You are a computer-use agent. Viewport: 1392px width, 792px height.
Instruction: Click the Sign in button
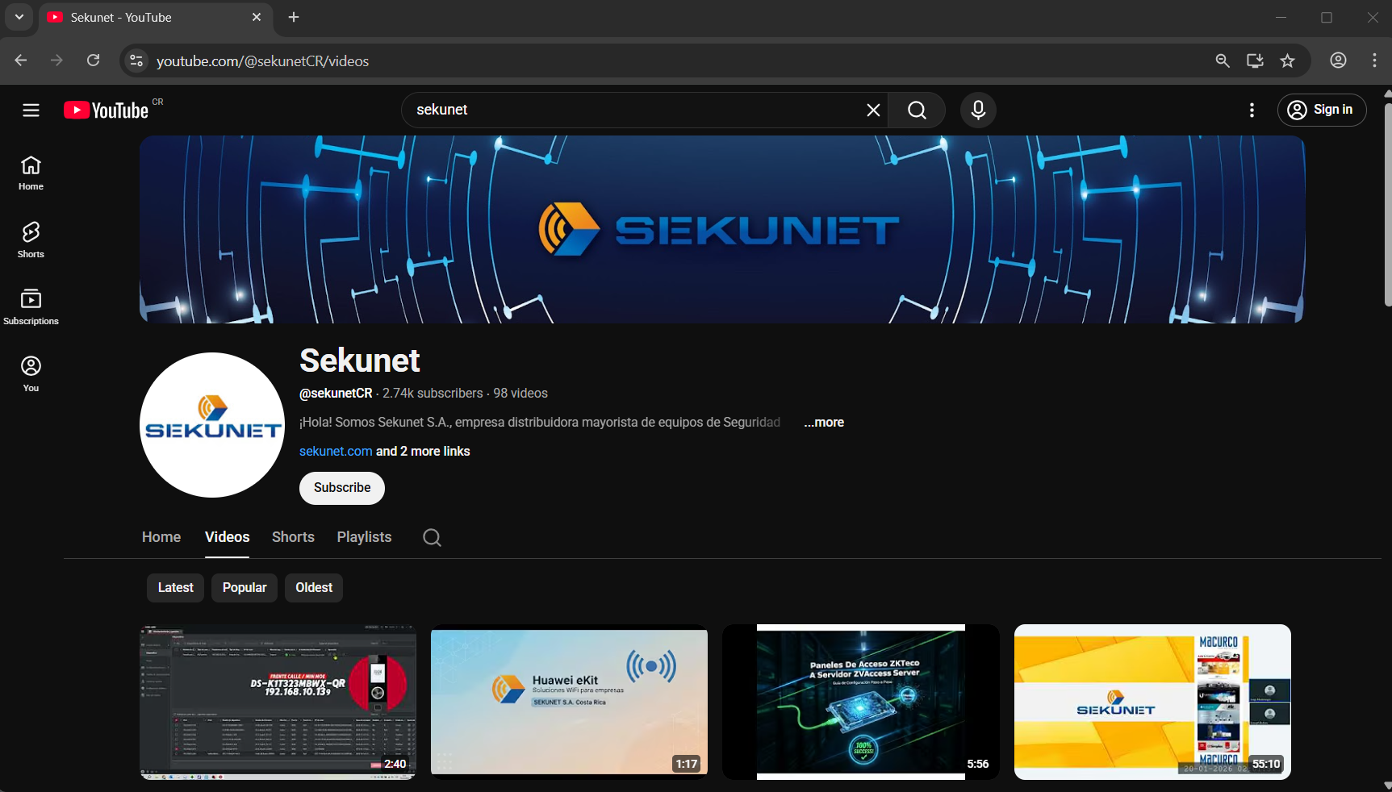1321,110
